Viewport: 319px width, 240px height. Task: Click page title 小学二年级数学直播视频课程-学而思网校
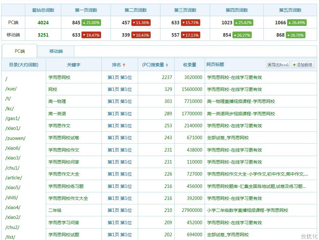pyautogui.click(x=248, y=210)
